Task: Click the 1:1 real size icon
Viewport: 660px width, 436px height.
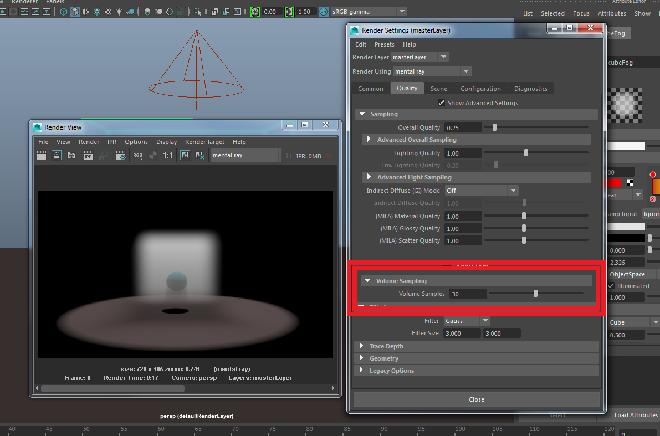Action: point(167,156)
